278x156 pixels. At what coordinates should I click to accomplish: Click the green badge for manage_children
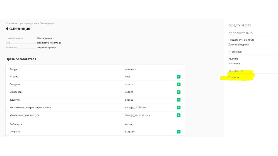pyautogui.click(x=179, y=107)
